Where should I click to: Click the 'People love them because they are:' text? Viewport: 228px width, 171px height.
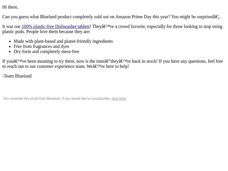pyautogui.click(x=58, y=32)
